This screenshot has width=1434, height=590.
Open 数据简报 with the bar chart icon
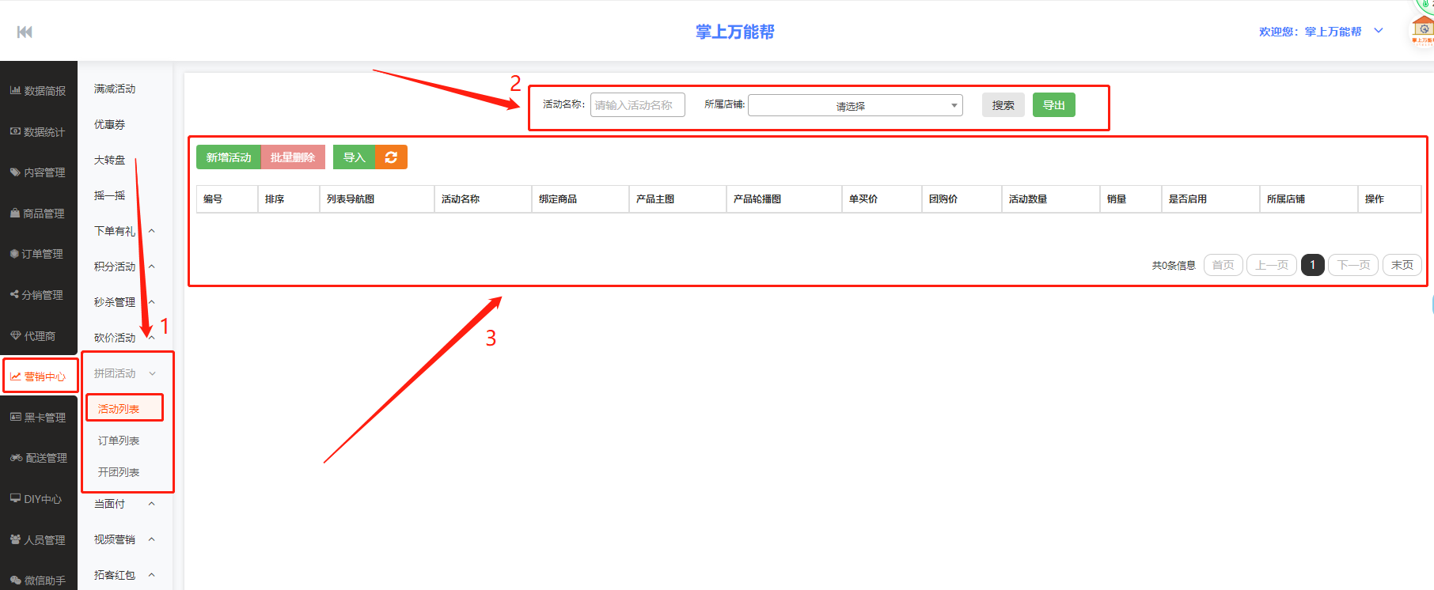[x=38, y=91]
